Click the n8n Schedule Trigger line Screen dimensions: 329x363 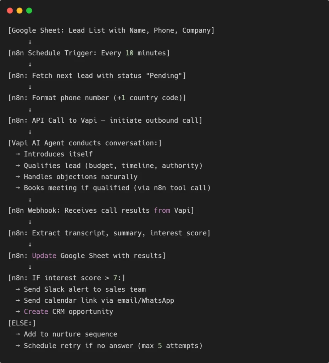pyautogui.click(x=89, y=53)
